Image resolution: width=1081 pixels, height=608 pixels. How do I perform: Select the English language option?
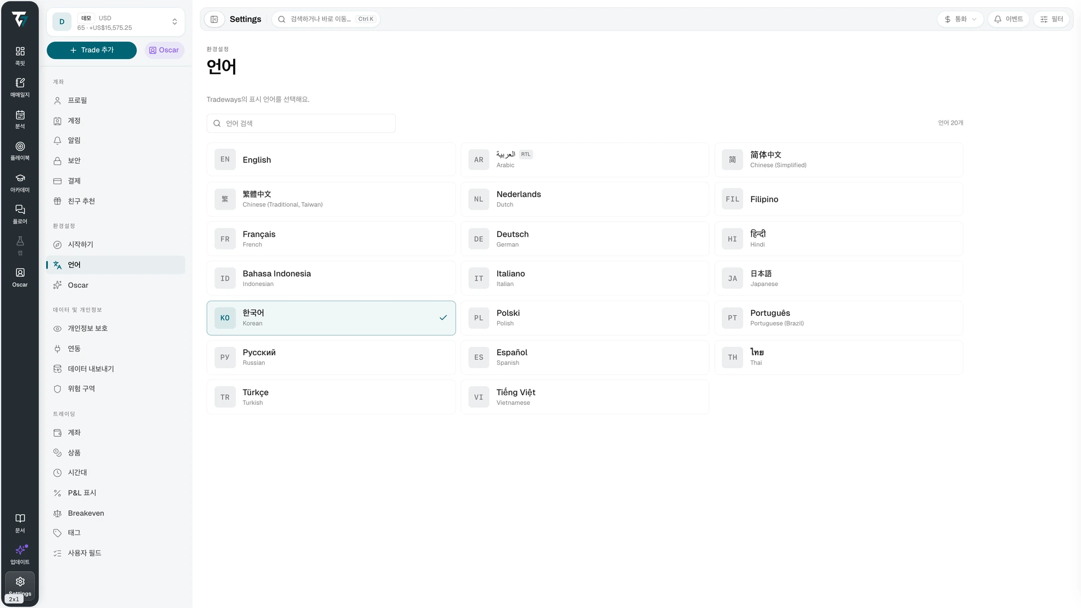pyautogui.click(x=331, y=159)
